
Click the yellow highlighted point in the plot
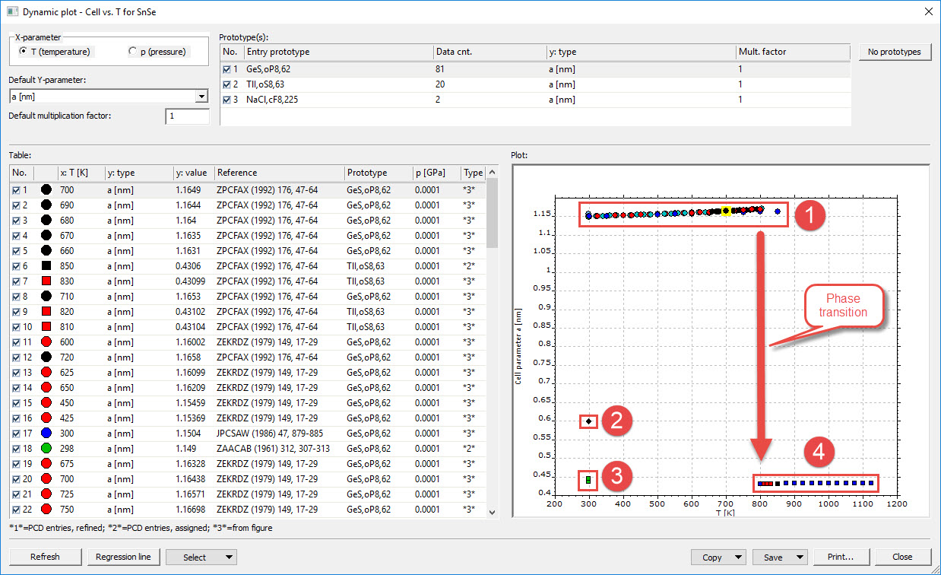tap(726, 211)
